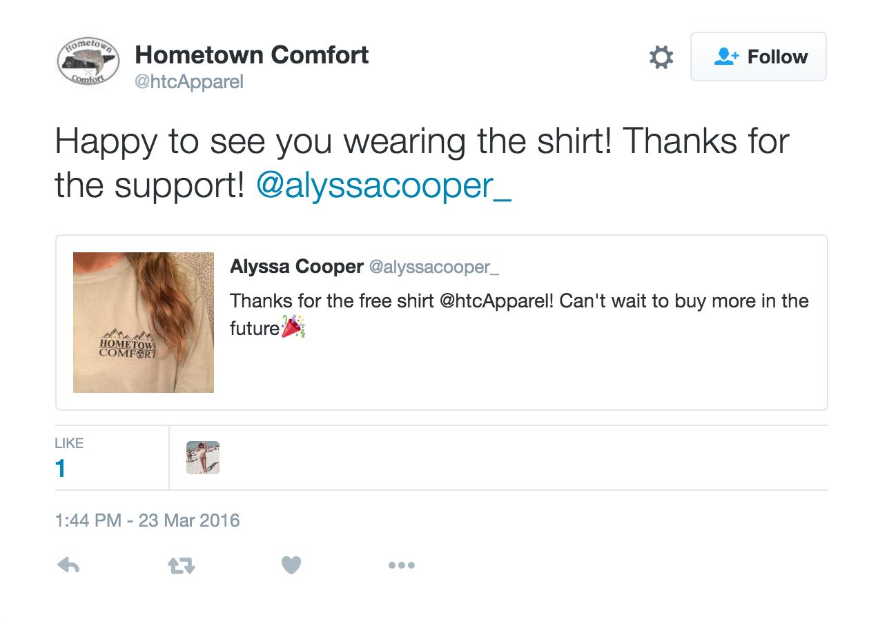Click the like count showing 1
This screenshot has width=878, height=619.
coord(60,469)
